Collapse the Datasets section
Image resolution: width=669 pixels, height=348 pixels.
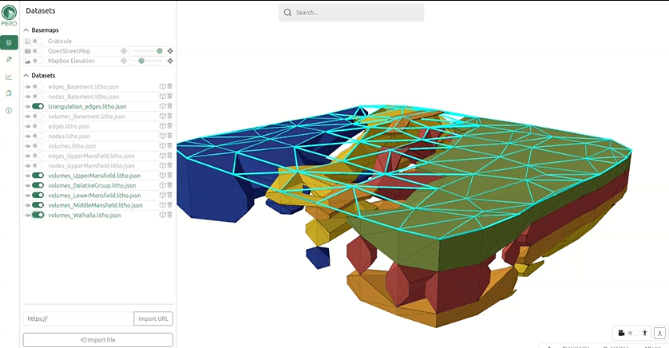tap(26, 76)
